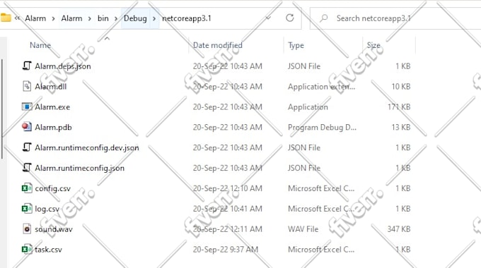Select the config.csv file name

[53, 188]
